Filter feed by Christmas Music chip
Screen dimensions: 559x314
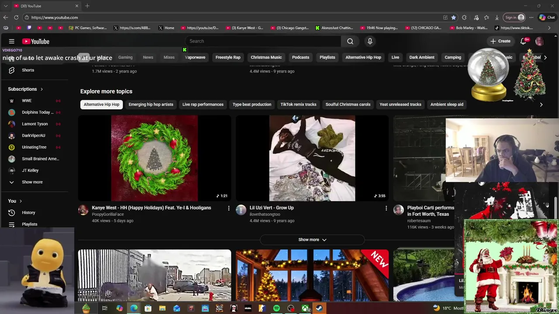coord(266,57)
